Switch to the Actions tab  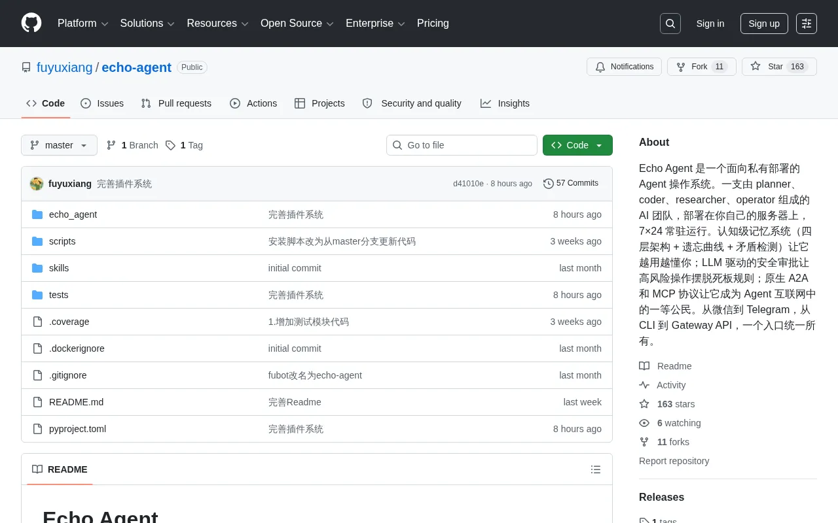click(x=253, y=103)
